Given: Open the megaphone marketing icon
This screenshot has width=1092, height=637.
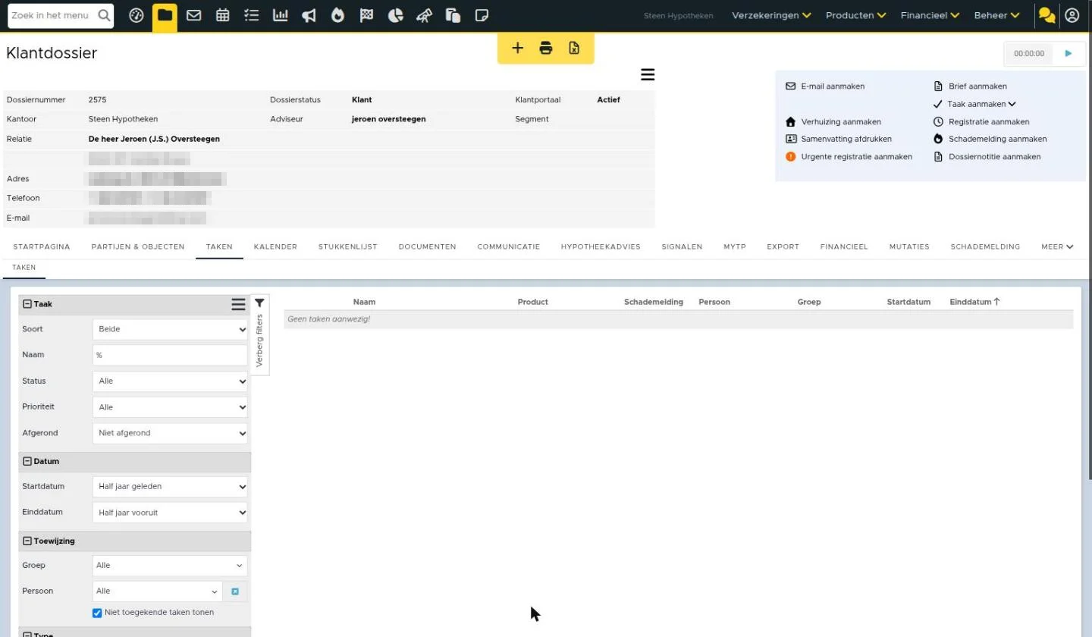Looking at the screenshot, I should [x=309, y=15].
